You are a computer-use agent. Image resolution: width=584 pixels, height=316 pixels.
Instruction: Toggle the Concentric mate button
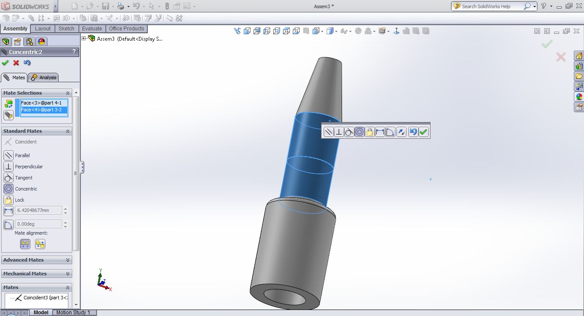[8, 189]
